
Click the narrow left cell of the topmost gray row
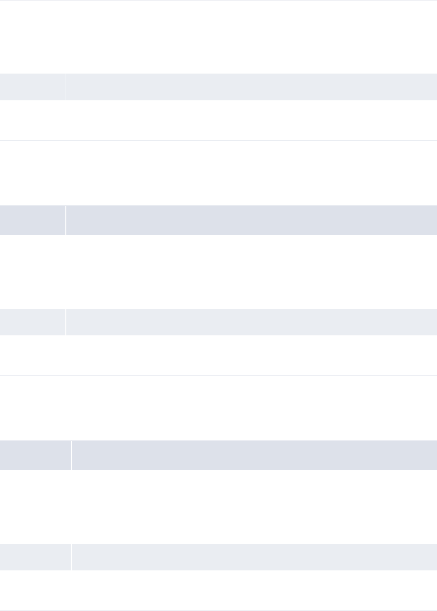click(x=32, y=86)
